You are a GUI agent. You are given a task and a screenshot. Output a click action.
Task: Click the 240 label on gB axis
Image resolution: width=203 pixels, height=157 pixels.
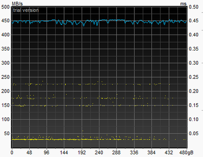click(x=99, y=153)
